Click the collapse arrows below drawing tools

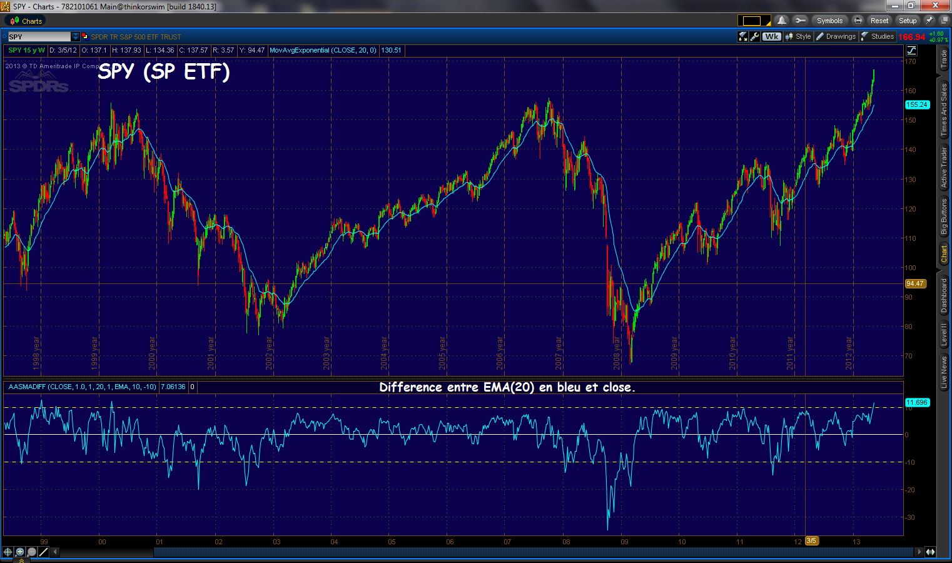click(x=21, y=560)
